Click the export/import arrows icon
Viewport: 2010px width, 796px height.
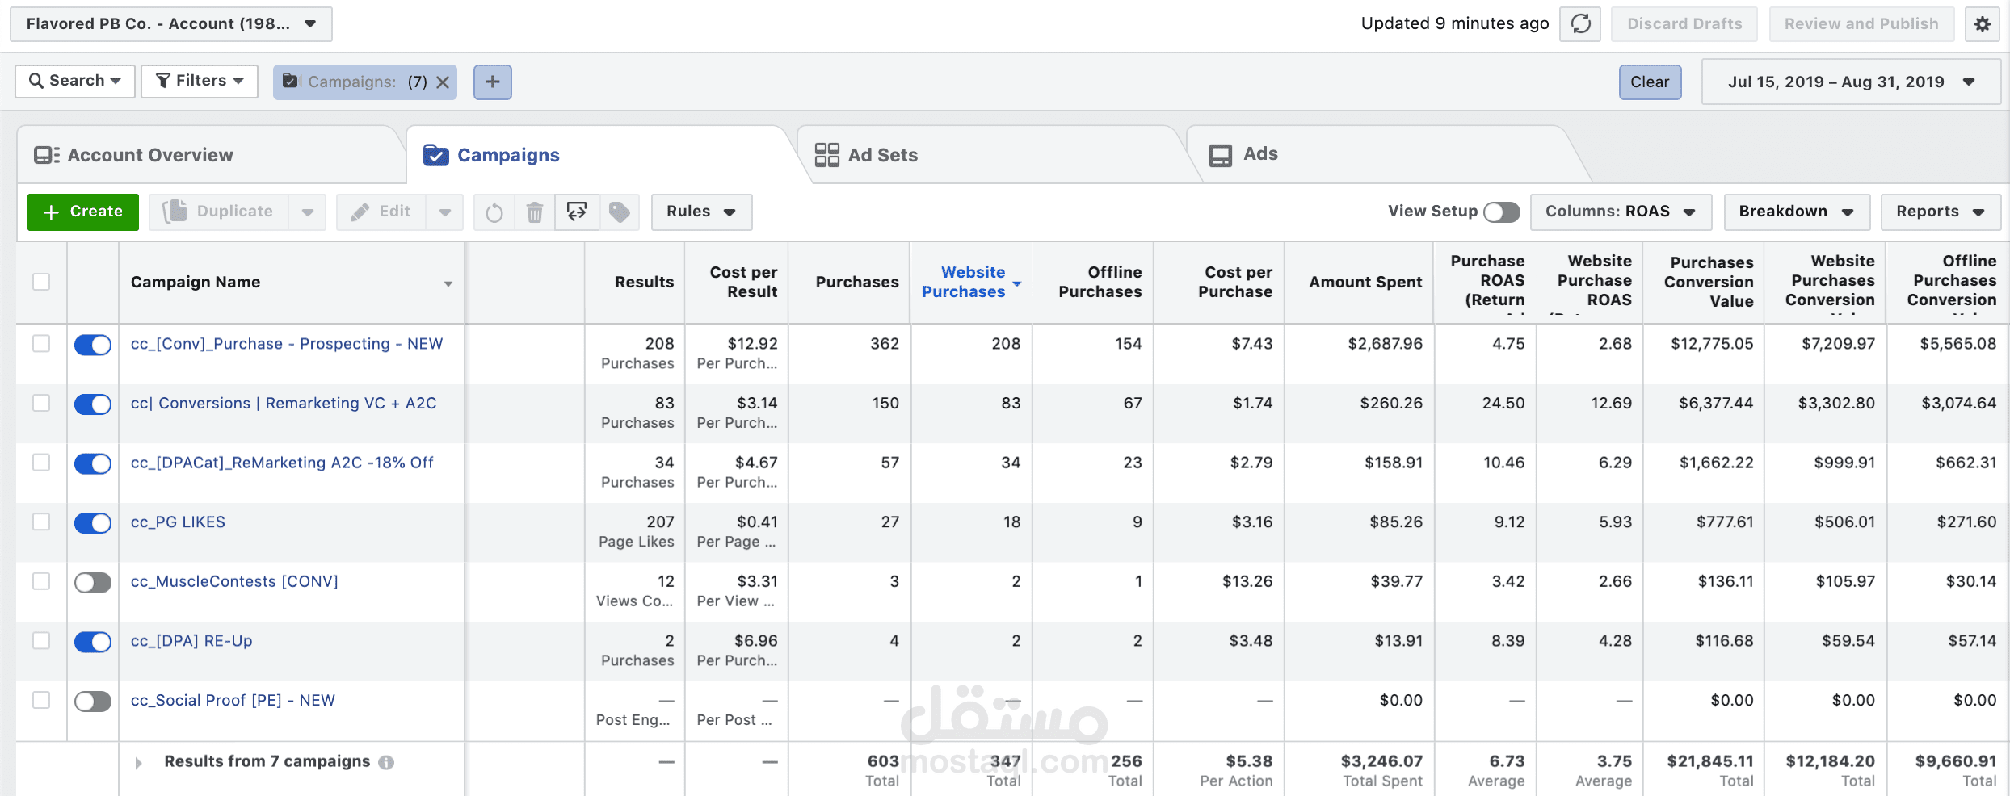[x=577, y=212]
